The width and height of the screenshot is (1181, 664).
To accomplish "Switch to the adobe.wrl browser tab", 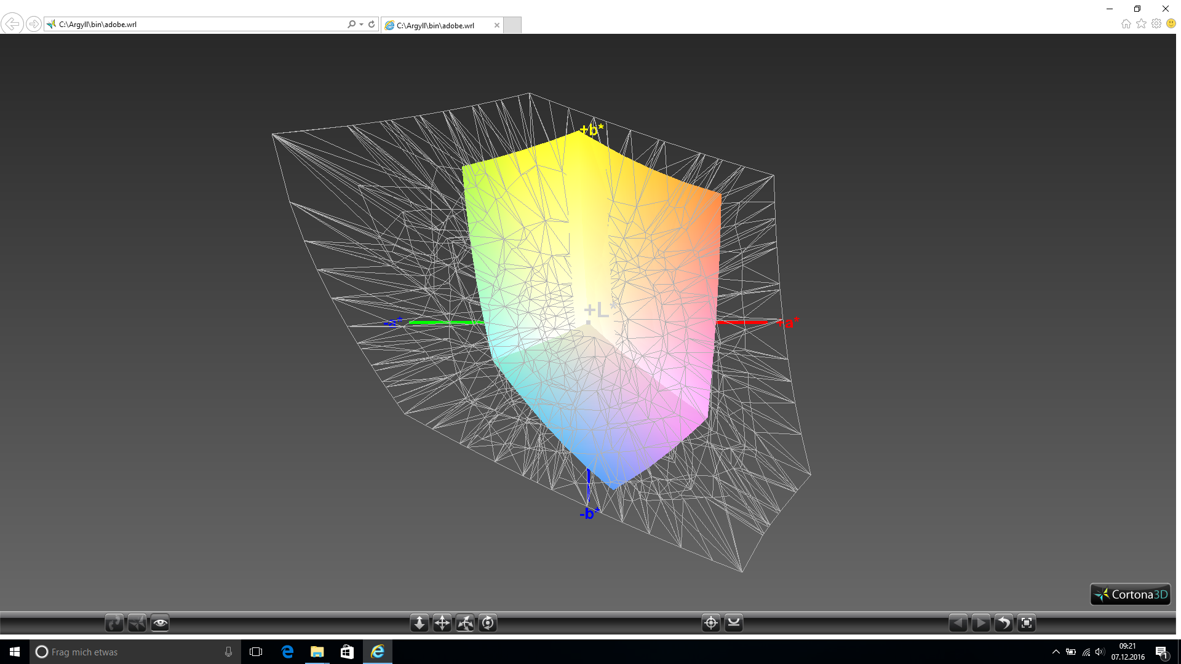I will (x=435, y=25).
